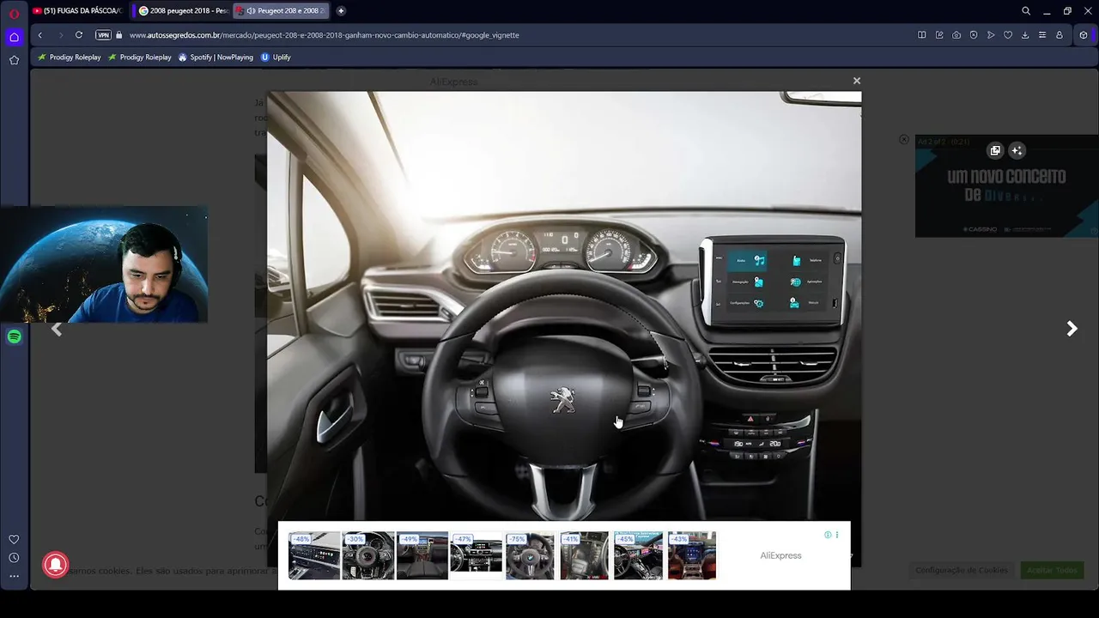Viewport: 1099px width, 618px height.
Task: Show site security padlock info
Action: [119, 35]
